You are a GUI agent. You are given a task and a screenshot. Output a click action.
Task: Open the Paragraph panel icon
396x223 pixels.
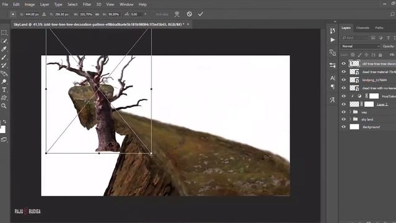[x=332, y=87]
